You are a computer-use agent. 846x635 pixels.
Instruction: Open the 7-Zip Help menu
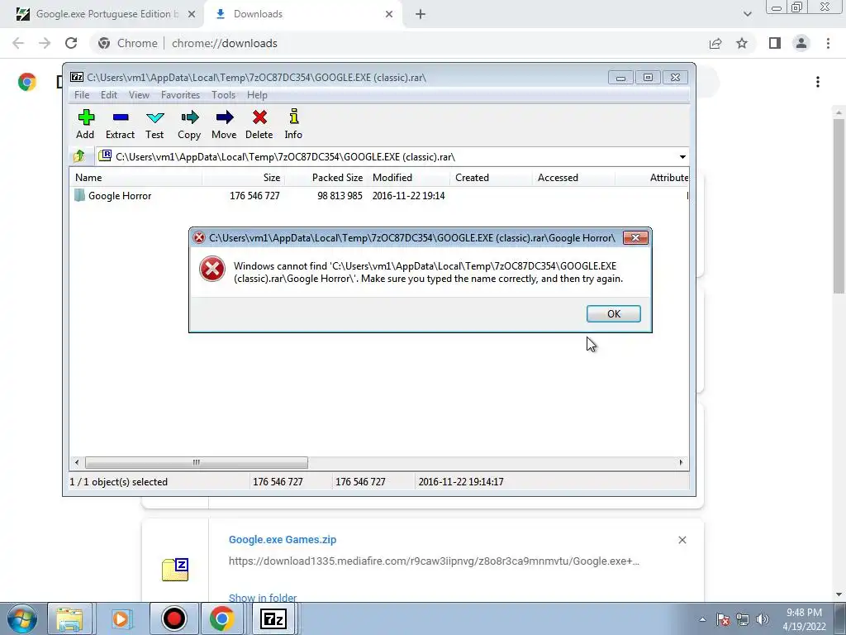pos(258,95)
